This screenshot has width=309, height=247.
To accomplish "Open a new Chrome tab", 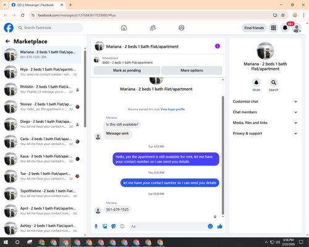I will click(x=70, y=5).
